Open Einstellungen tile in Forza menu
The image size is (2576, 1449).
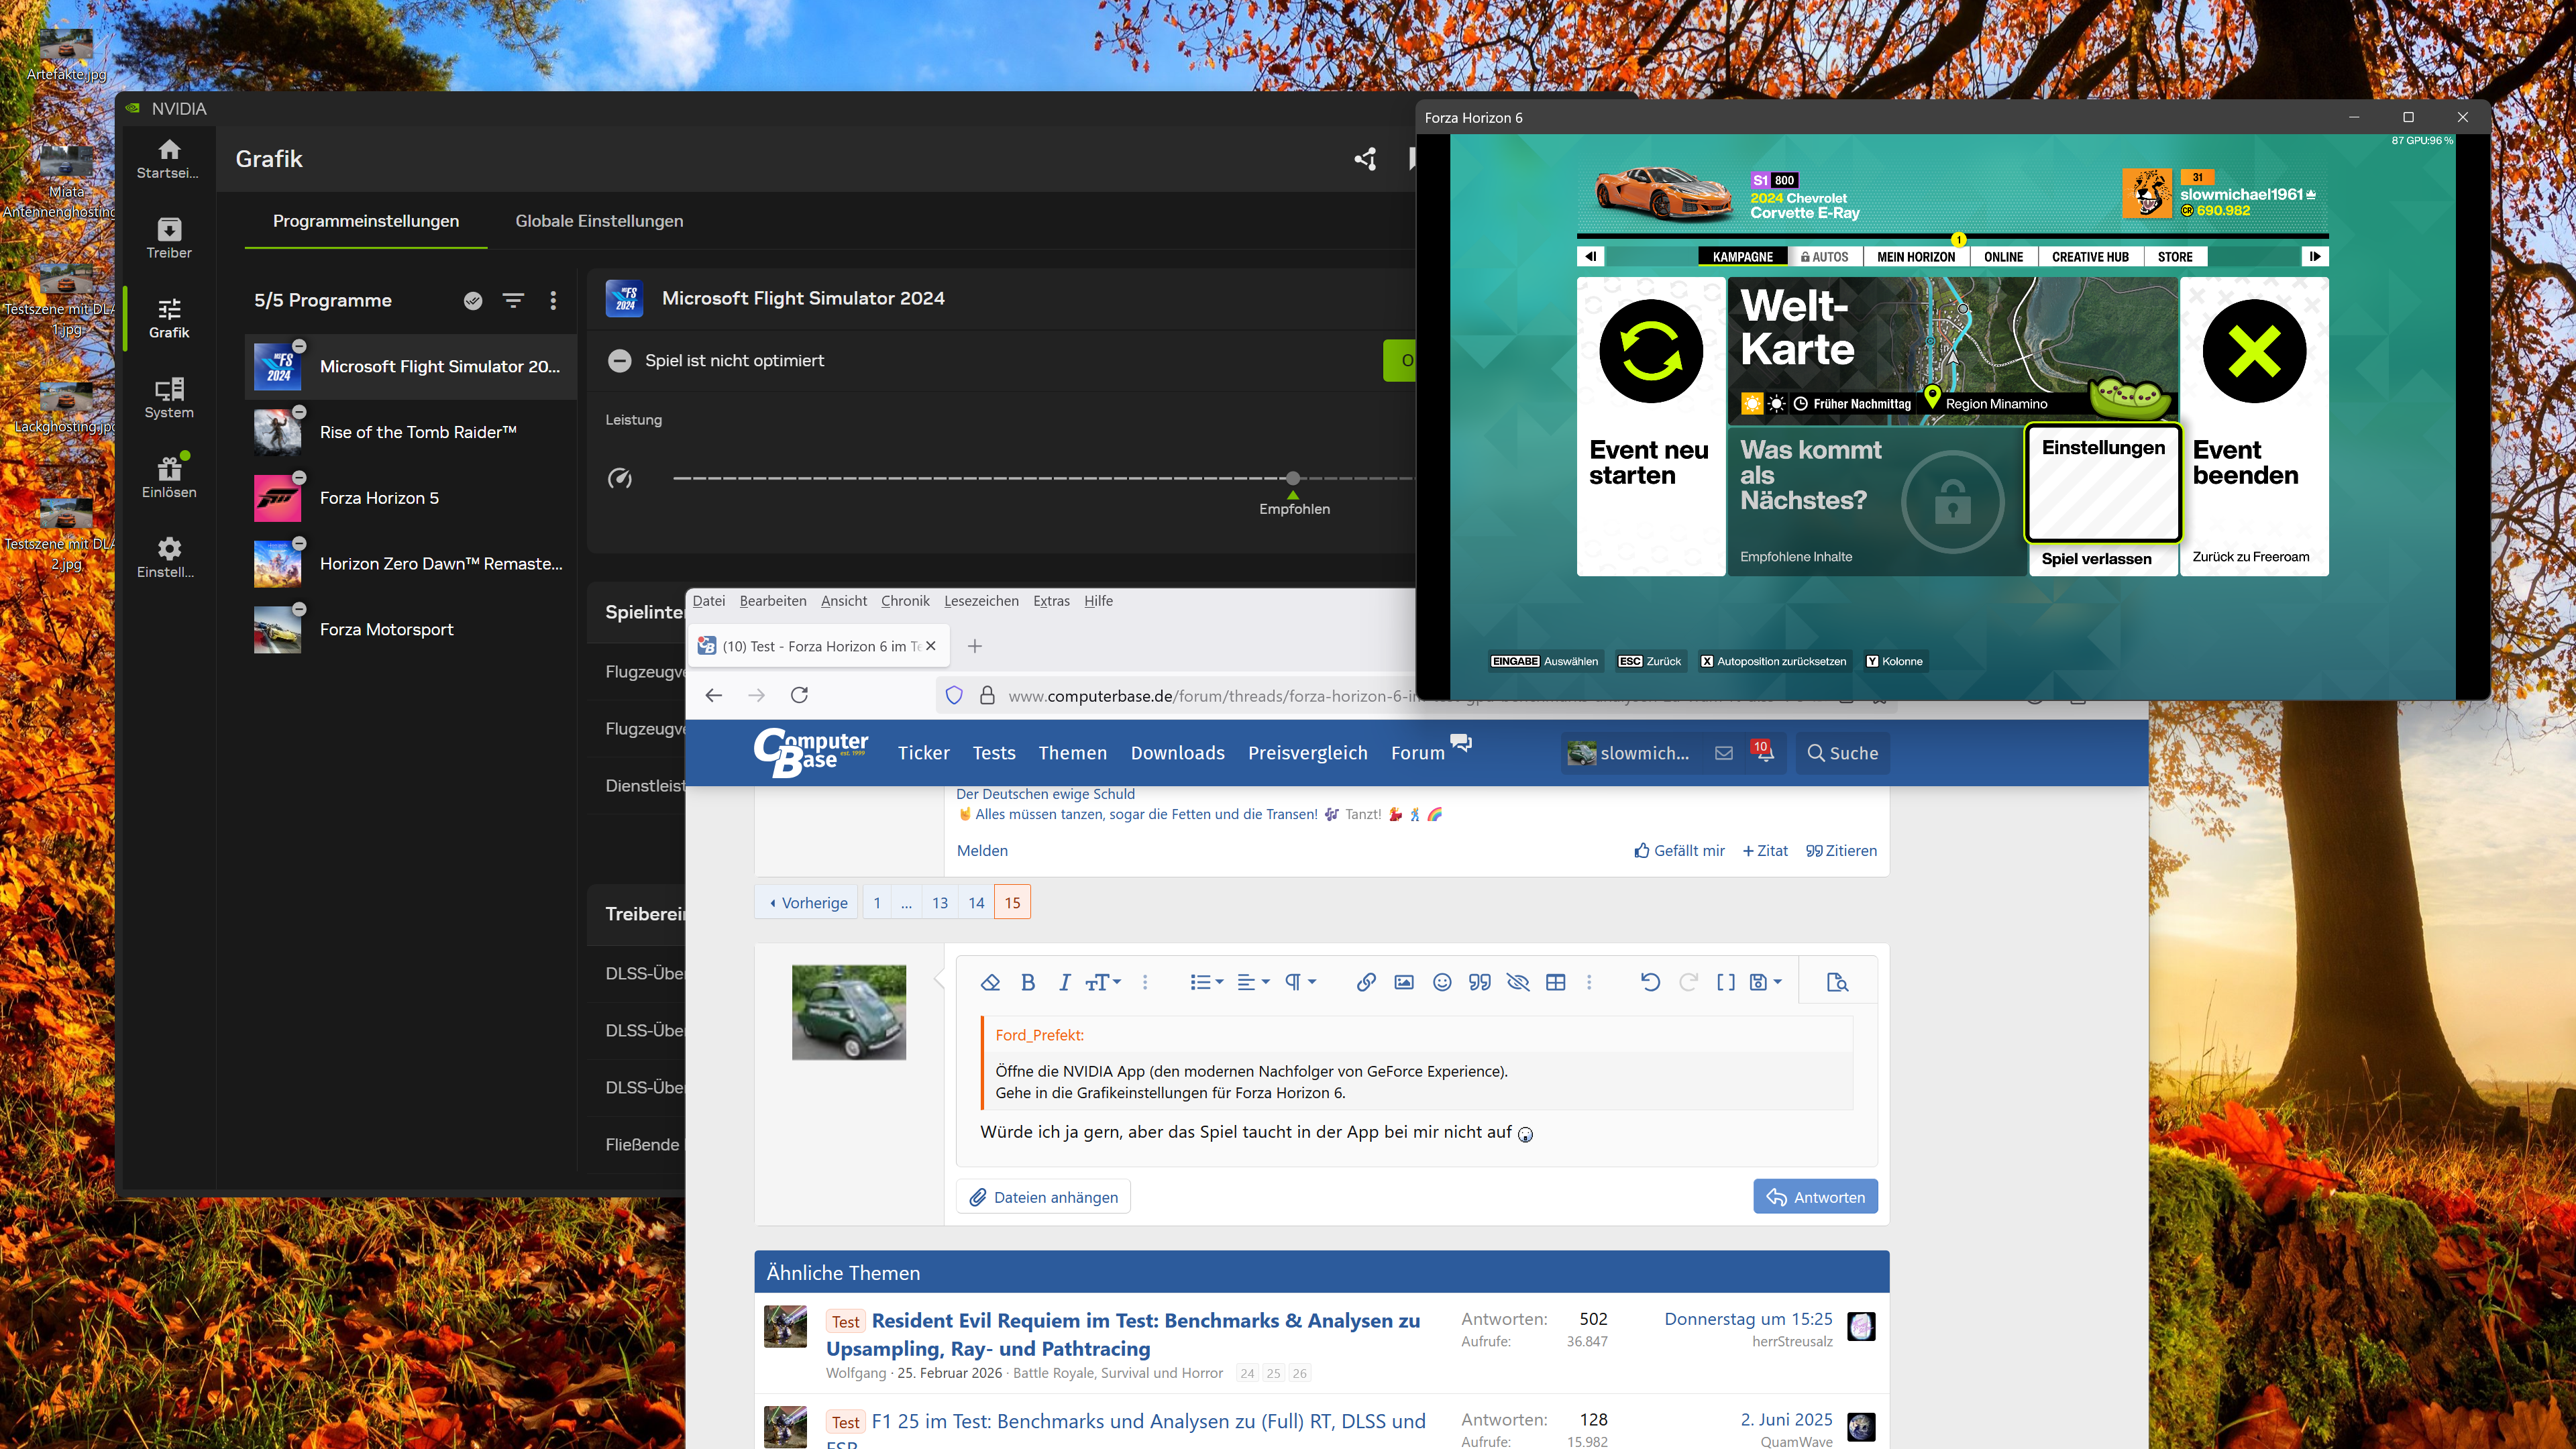pyautogui.click(x=2103, y=483)
